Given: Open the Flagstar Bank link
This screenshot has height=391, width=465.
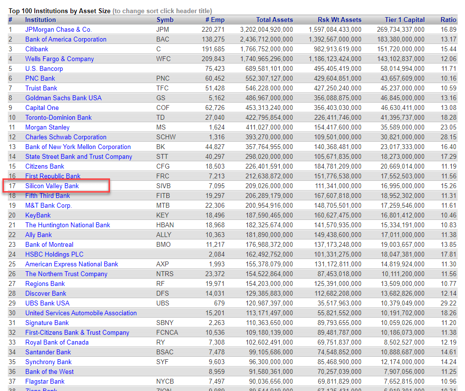Looking at the screenshot, I should coord(45,382).
